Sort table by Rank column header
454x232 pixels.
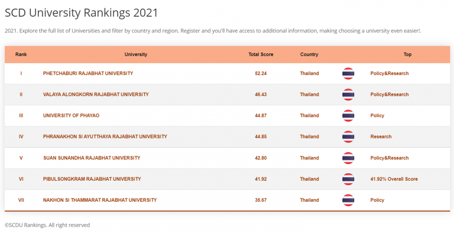21,54
